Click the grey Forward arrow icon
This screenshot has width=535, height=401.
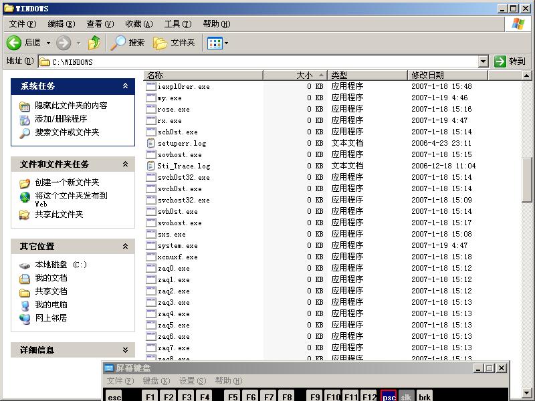click(x=64, y=43)
